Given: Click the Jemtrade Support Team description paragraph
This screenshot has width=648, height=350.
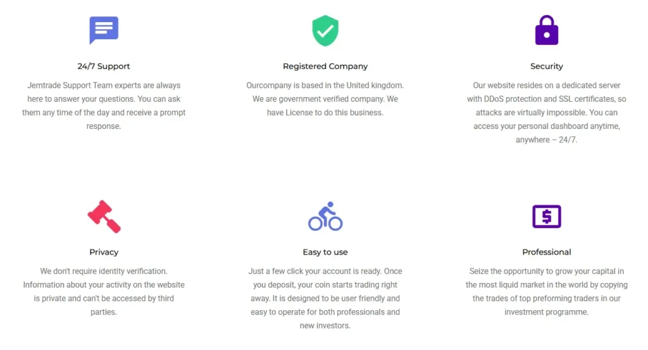Looking at the screenshot, I should pyautogui.click(x=104, y=106).
